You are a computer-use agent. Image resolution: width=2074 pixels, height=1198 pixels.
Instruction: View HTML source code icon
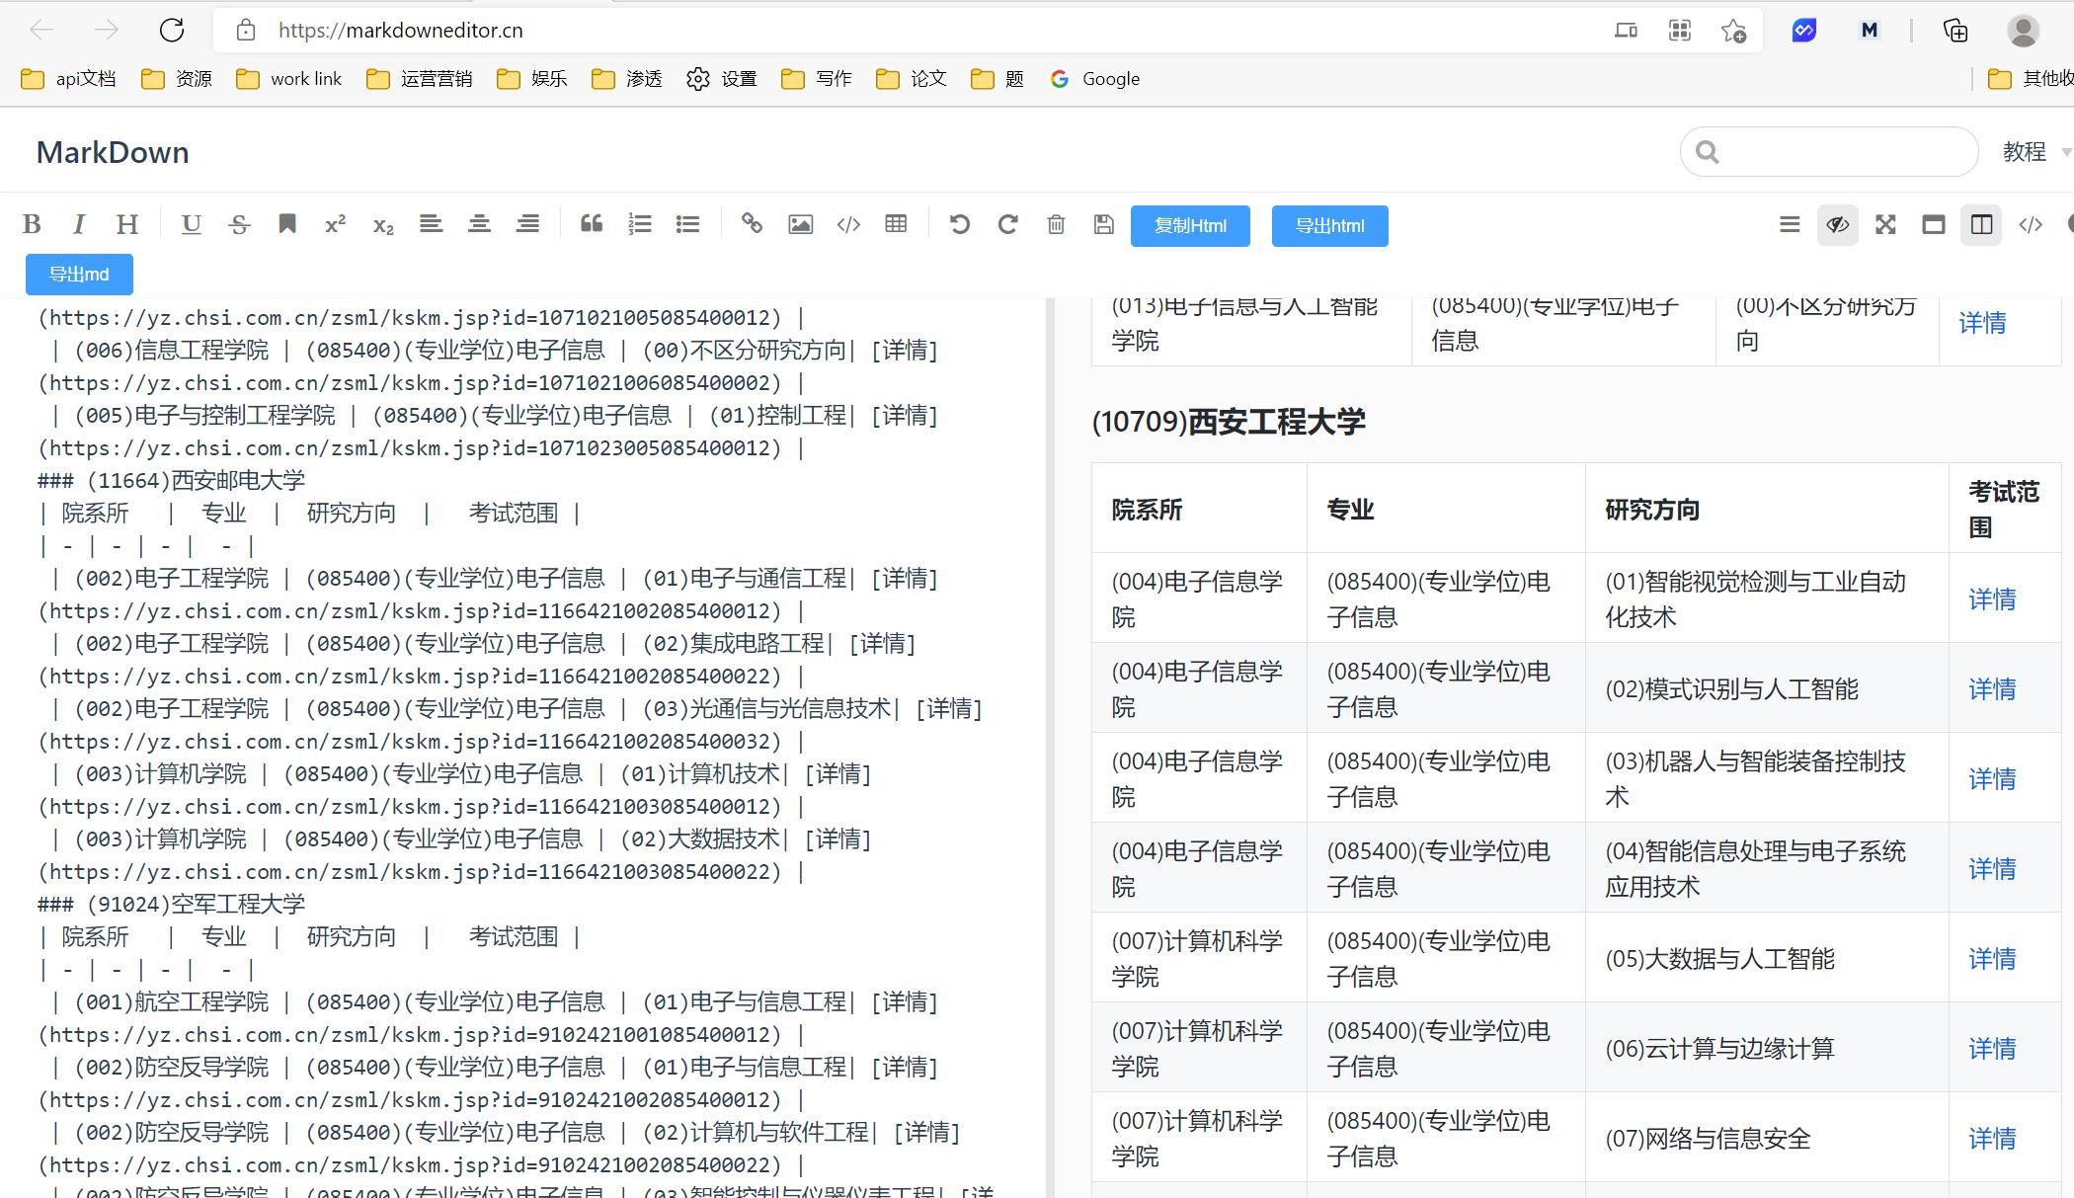(2031, 224)
